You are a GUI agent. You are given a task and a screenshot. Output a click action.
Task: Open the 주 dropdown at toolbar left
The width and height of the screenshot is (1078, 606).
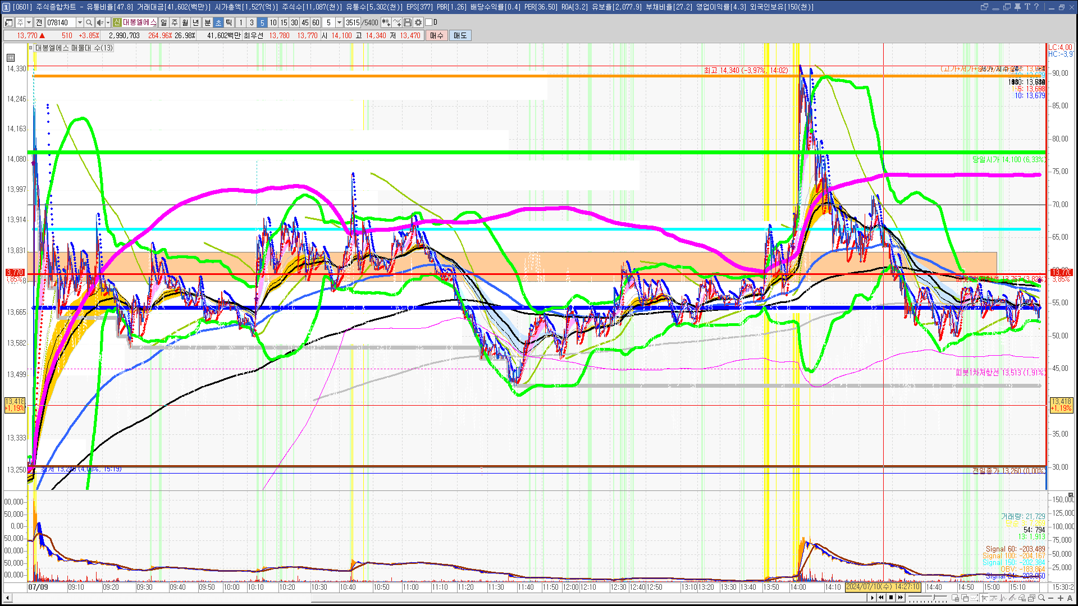[x=29, y=22]
